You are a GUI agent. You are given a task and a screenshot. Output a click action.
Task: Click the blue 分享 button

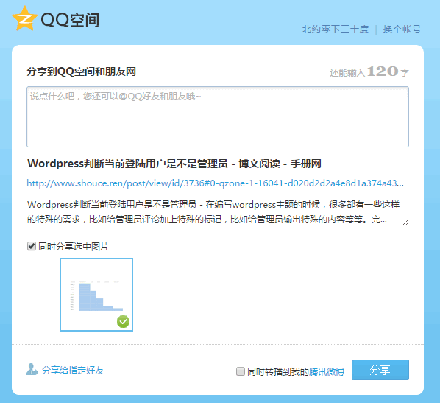point(380,370)
